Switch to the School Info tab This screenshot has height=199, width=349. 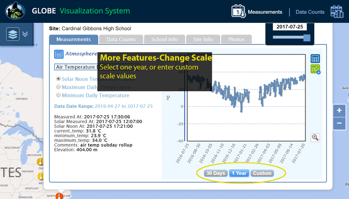coord(164,39)
